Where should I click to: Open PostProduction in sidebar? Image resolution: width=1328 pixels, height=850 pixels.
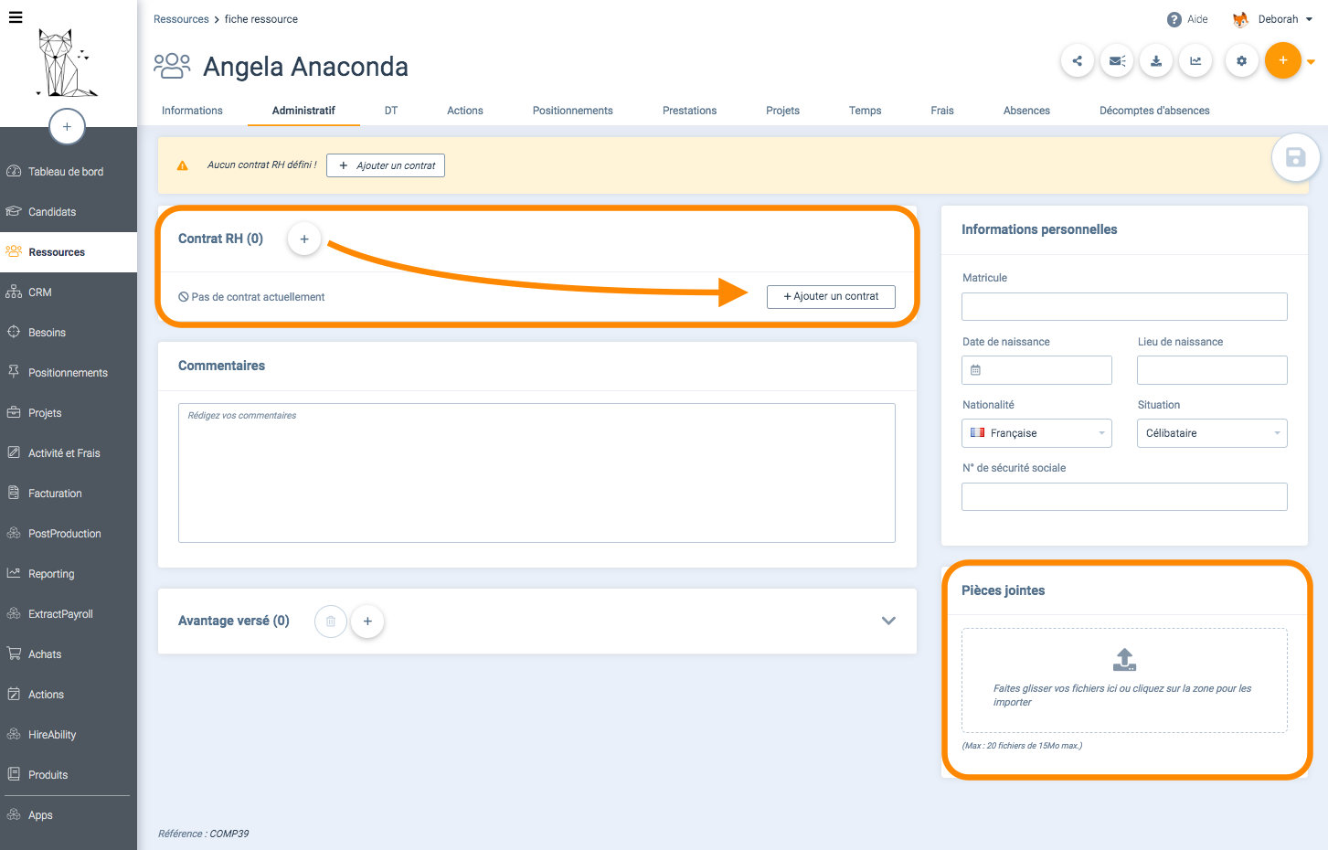(x=69, y=534)
